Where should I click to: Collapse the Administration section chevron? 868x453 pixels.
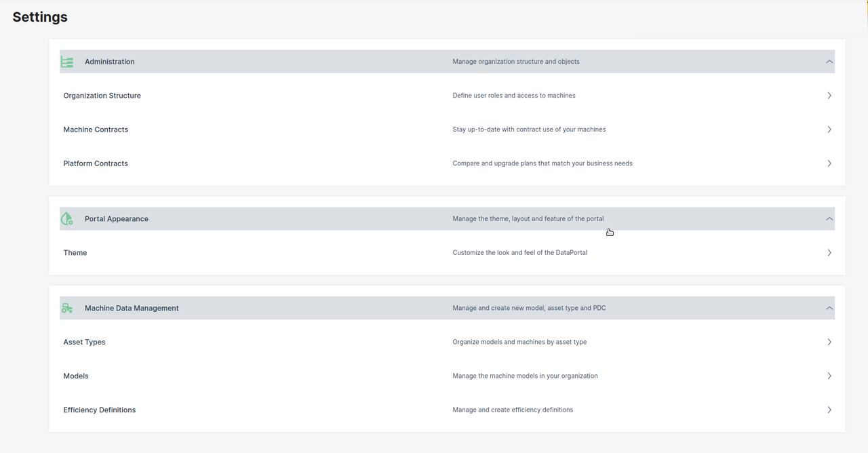[829, 62]
